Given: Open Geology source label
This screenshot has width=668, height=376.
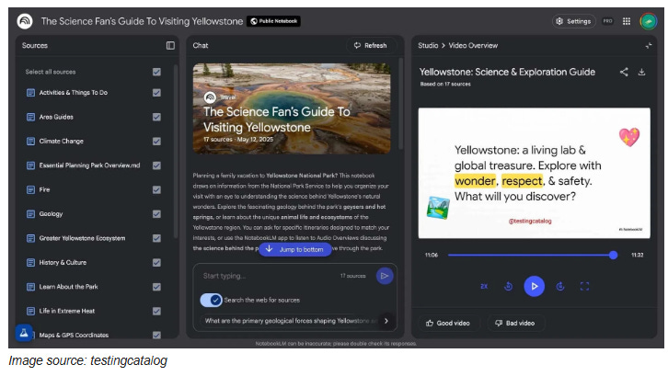Looking at the screenshot, I should tap(51, 214).
